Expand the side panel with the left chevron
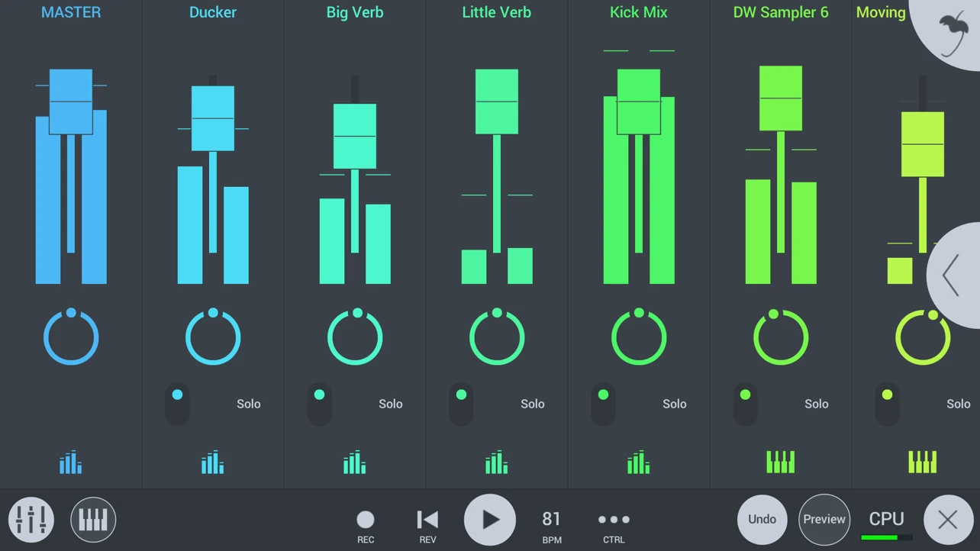Viewport: 980px width, 551px height. point(953,275)
